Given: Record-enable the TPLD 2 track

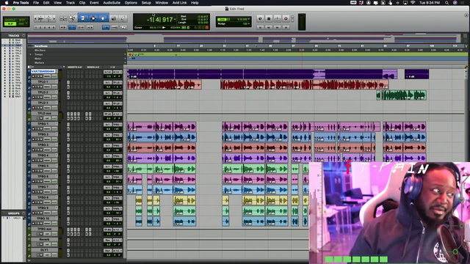Looking at the screenshot, I should coord(34,98).
